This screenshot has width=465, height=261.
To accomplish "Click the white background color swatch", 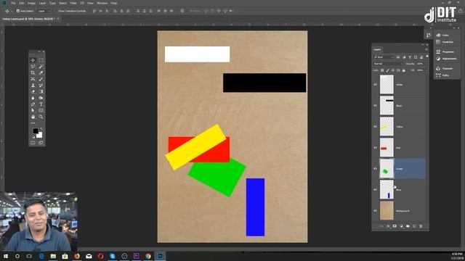I will coord(40,136).
